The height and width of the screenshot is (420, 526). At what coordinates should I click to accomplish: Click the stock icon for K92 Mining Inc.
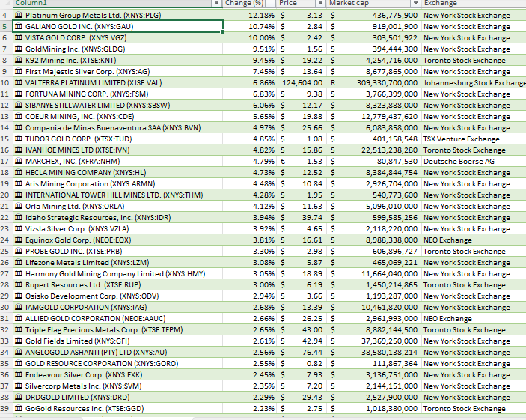click(19, 60)
